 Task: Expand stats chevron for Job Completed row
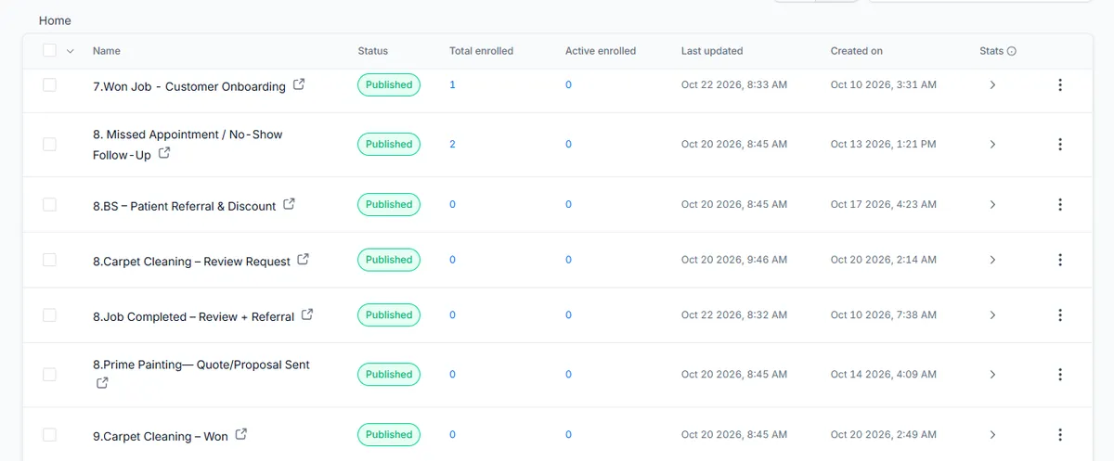click(x=992, y=314)
